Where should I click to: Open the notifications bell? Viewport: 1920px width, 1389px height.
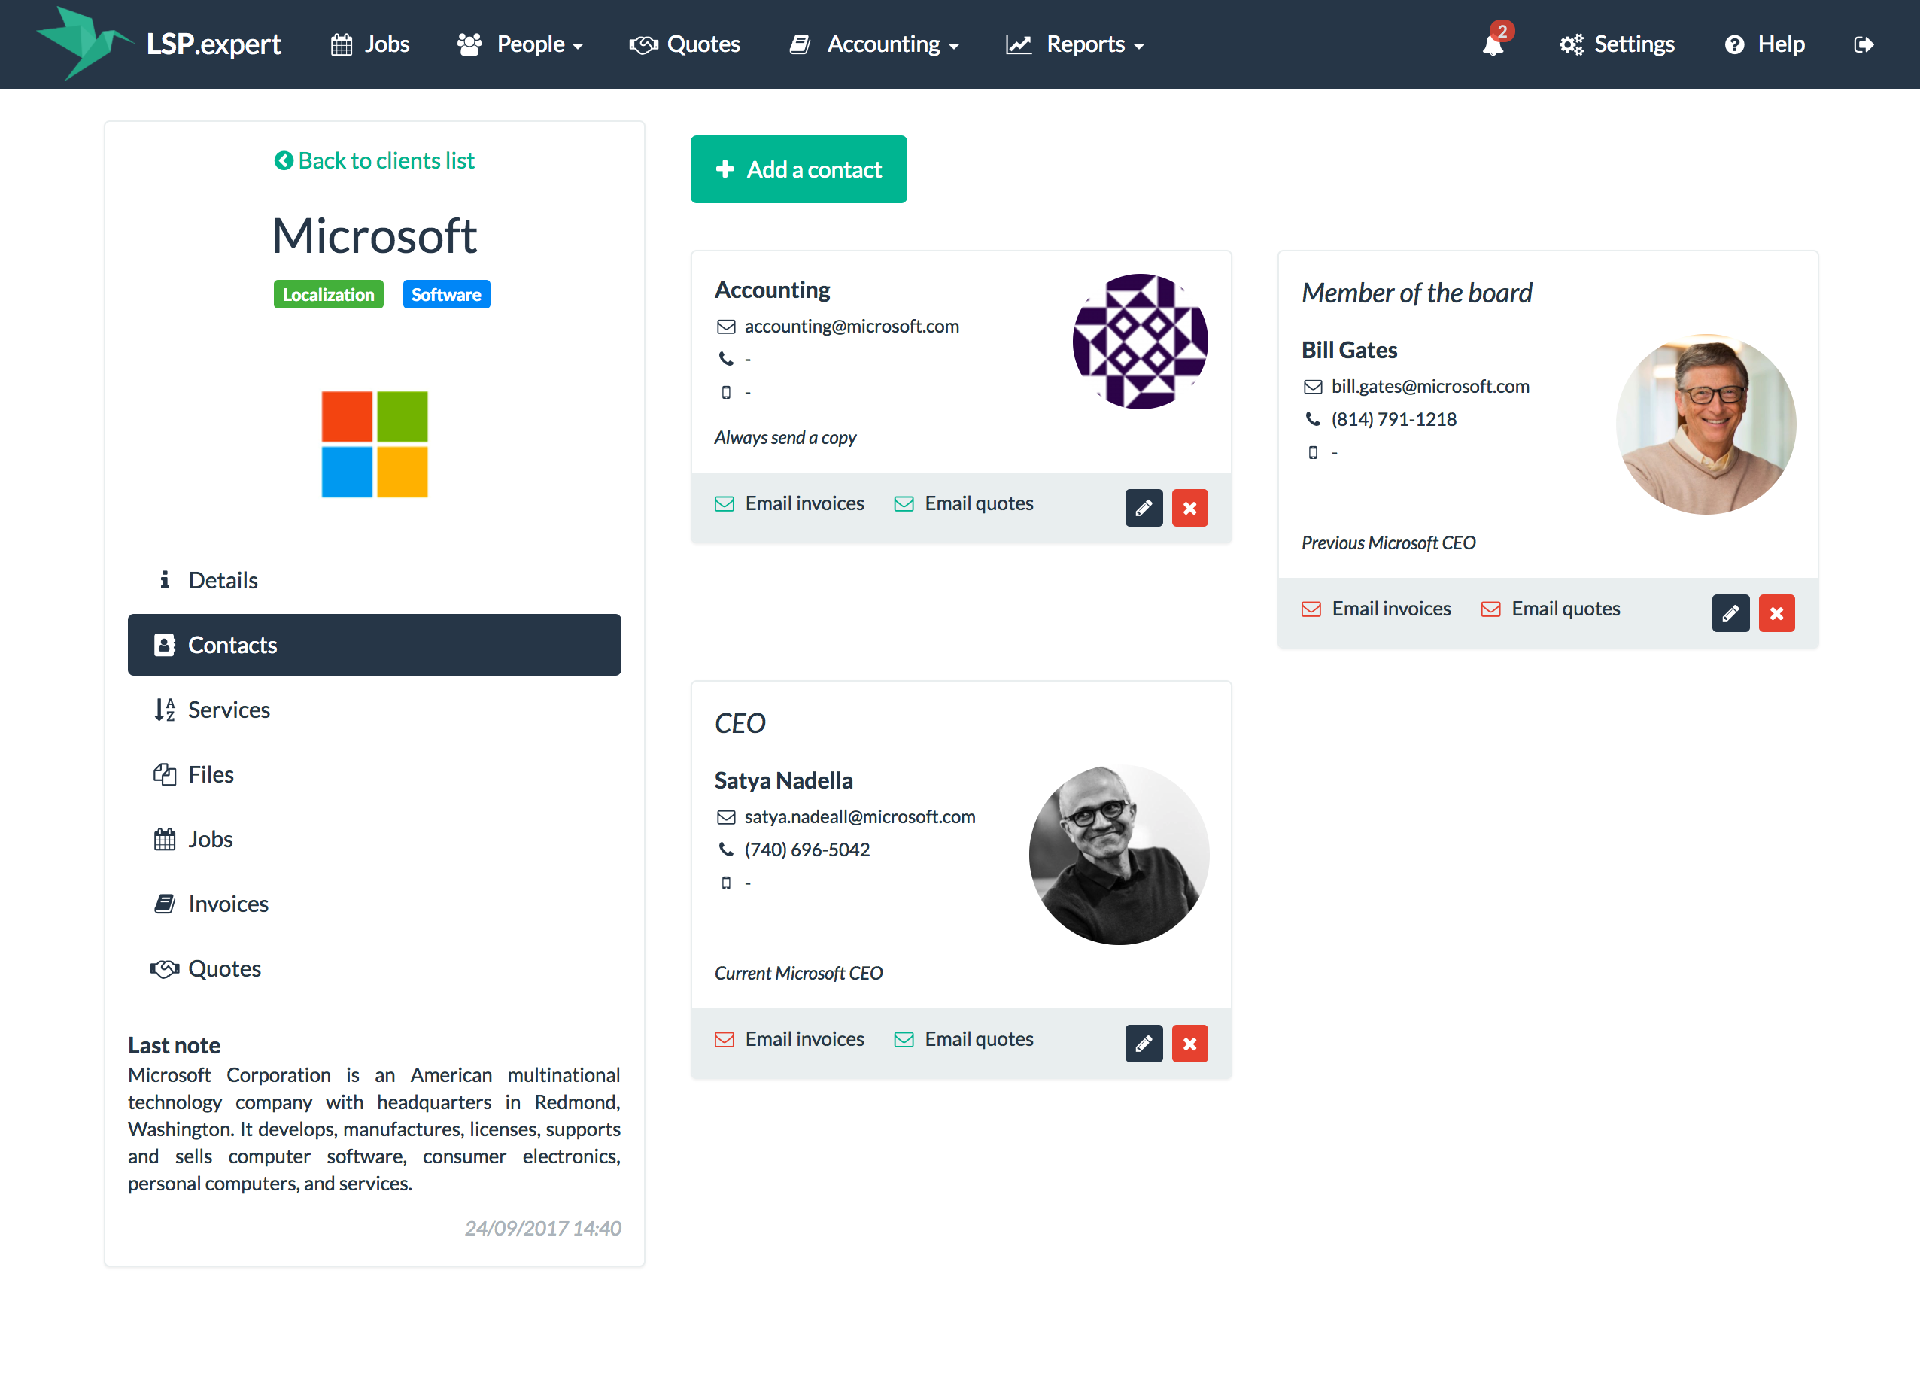point(1494,44)
